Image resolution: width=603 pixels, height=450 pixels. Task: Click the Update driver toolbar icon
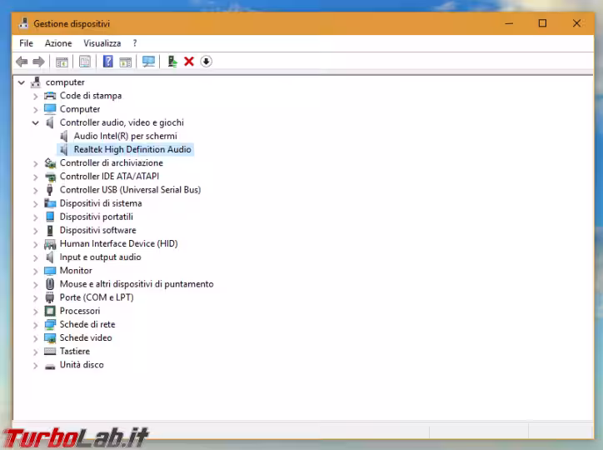coord(172,62)
